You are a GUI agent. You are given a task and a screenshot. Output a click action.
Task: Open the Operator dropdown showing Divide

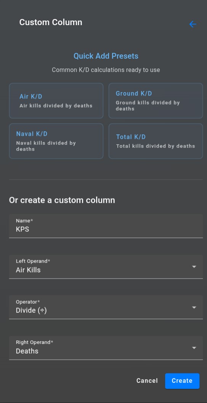pos(106,307)
